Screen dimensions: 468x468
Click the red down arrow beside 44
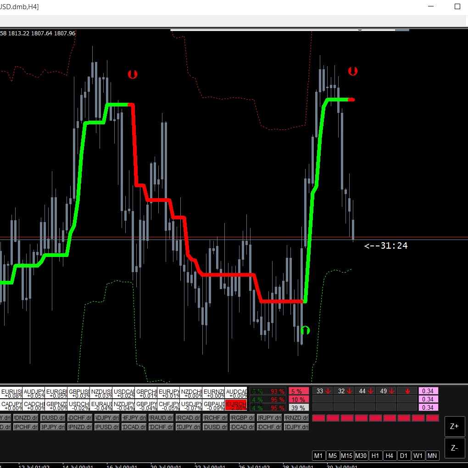(370, 391)
